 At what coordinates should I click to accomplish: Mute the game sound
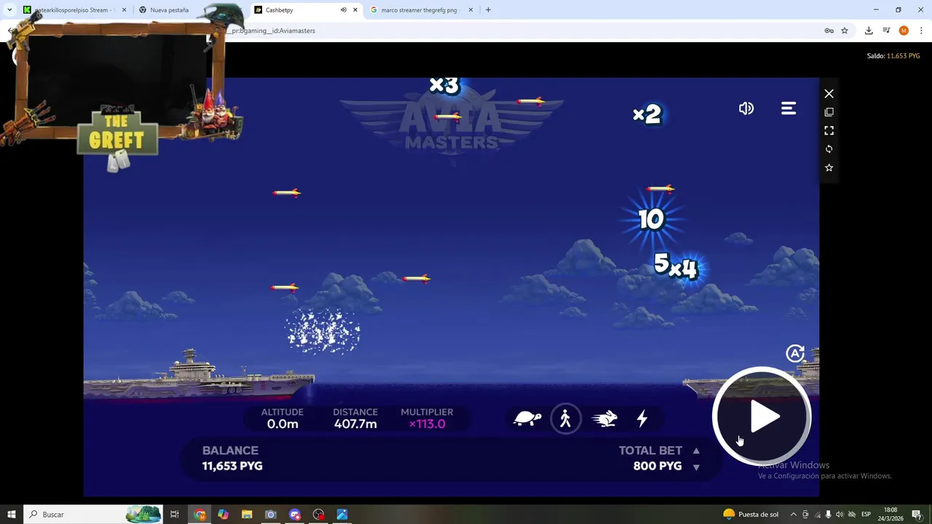point(746,108)
